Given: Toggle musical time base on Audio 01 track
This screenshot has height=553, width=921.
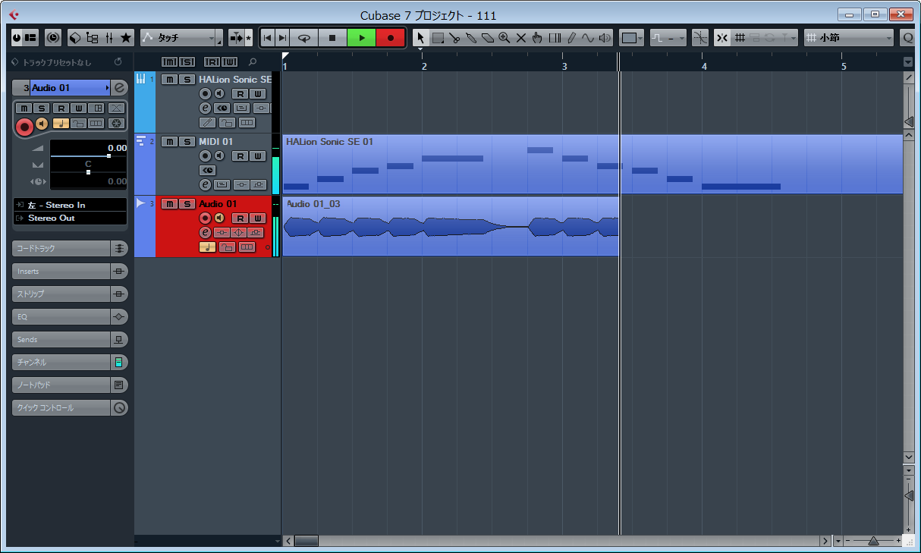Looking at the screenshot, I should pyautogui.click(x=206, y=247).
